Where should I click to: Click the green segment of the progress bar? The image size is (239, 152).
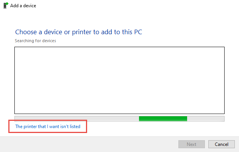click(x=163, y=119)
